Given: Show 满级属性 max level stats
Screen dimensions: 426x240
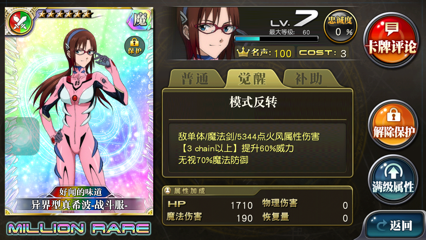Looking at the screenshot, I should (393, 179).
